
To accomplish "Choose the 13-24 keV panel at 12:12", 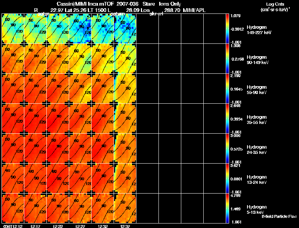I will (x=13, y=178).
